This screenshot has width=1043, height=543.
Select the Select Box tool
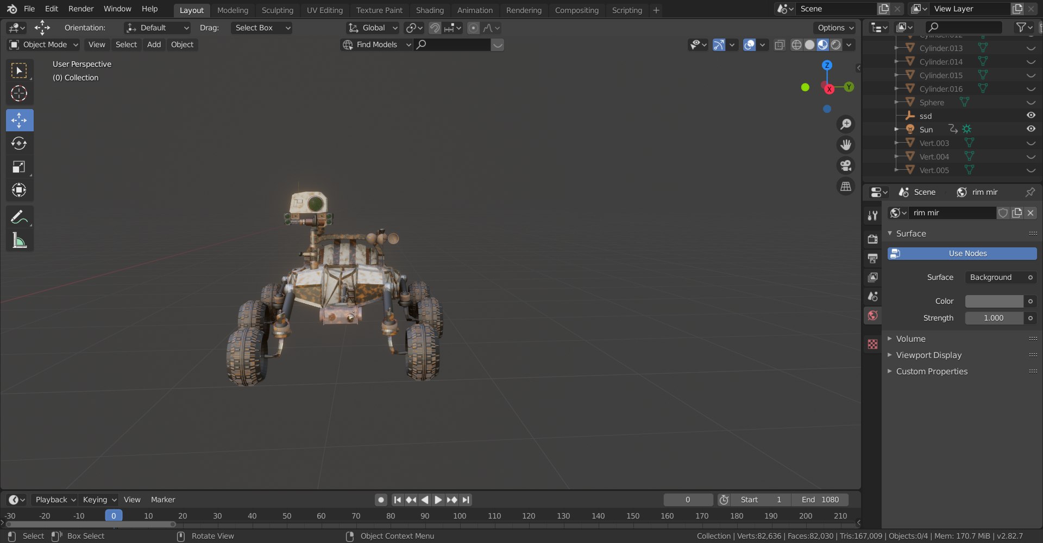click(x=20, y=71)
